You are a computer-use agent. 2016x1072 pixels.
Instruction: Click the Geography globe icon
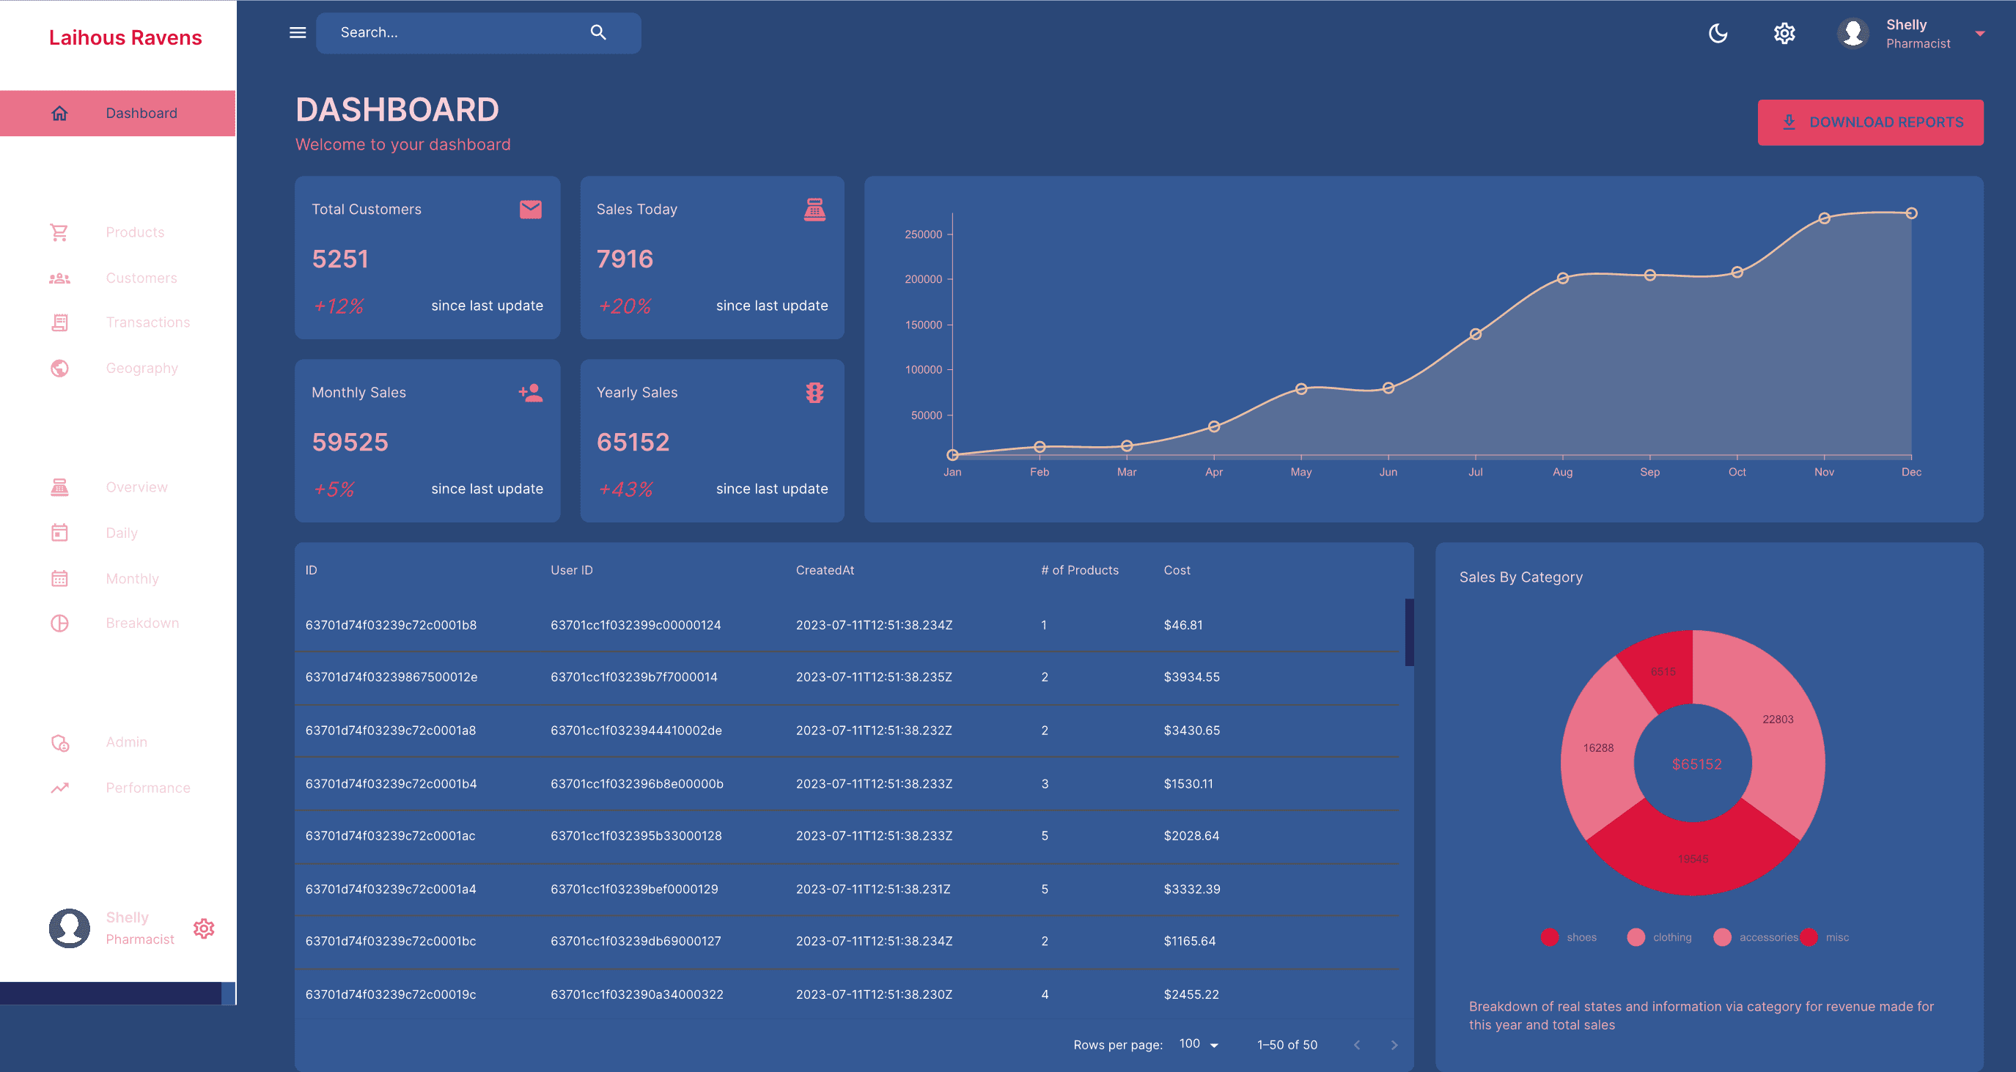coord(59,369)
